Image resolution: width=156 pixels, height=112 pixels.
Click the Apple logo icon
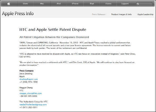click(x=9, y=4)
